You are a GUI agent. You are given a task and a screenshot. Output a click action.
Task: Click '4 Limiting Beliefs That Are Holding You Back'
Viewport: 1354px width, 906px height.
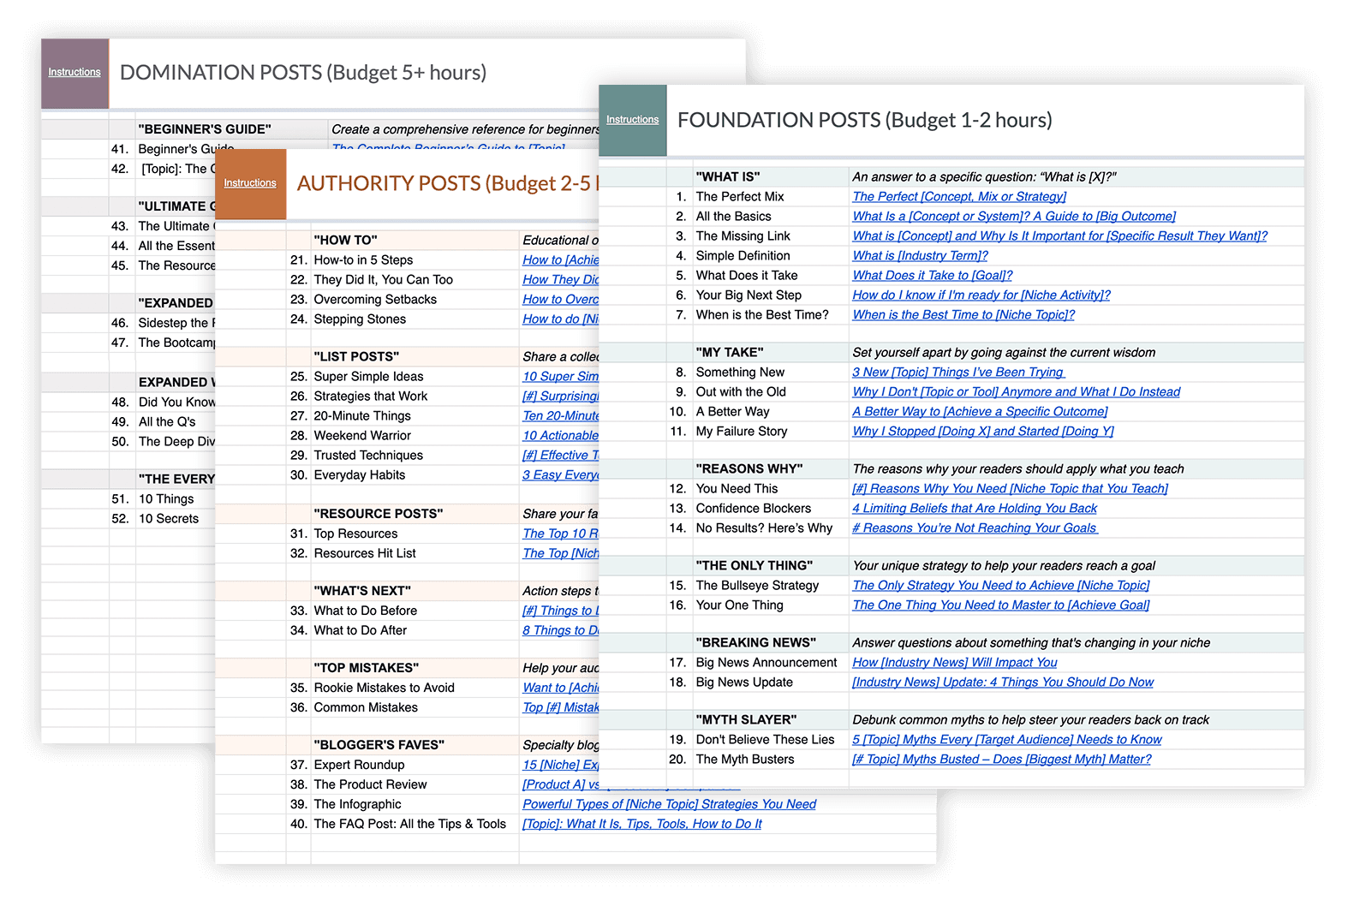click(974, 509)
